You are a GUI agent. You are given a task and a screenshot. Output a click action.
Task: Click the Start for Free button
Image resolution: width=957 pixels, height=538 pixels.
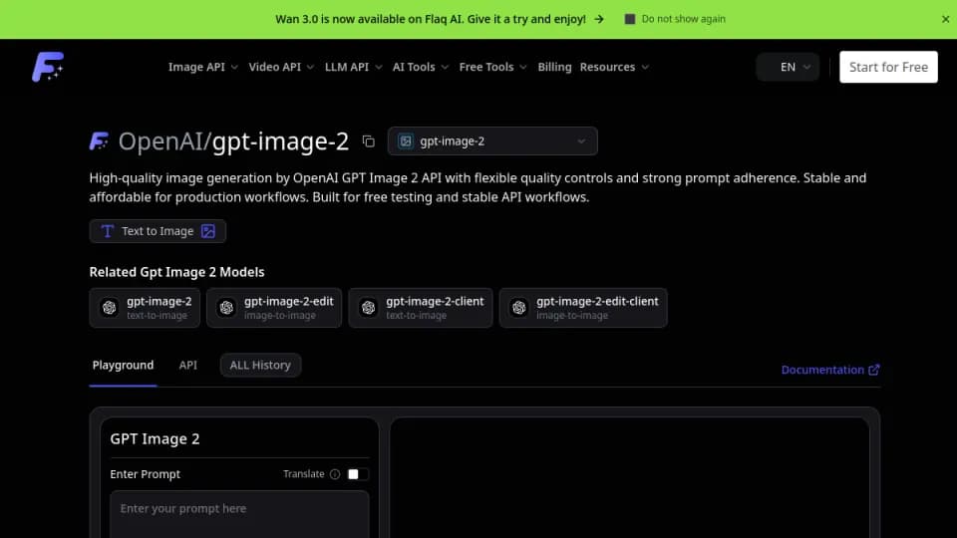(888, 67)
